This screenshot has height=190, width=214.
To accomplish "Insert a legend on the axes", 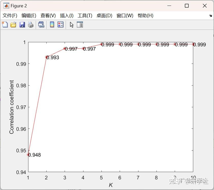I will click(60, 25).
